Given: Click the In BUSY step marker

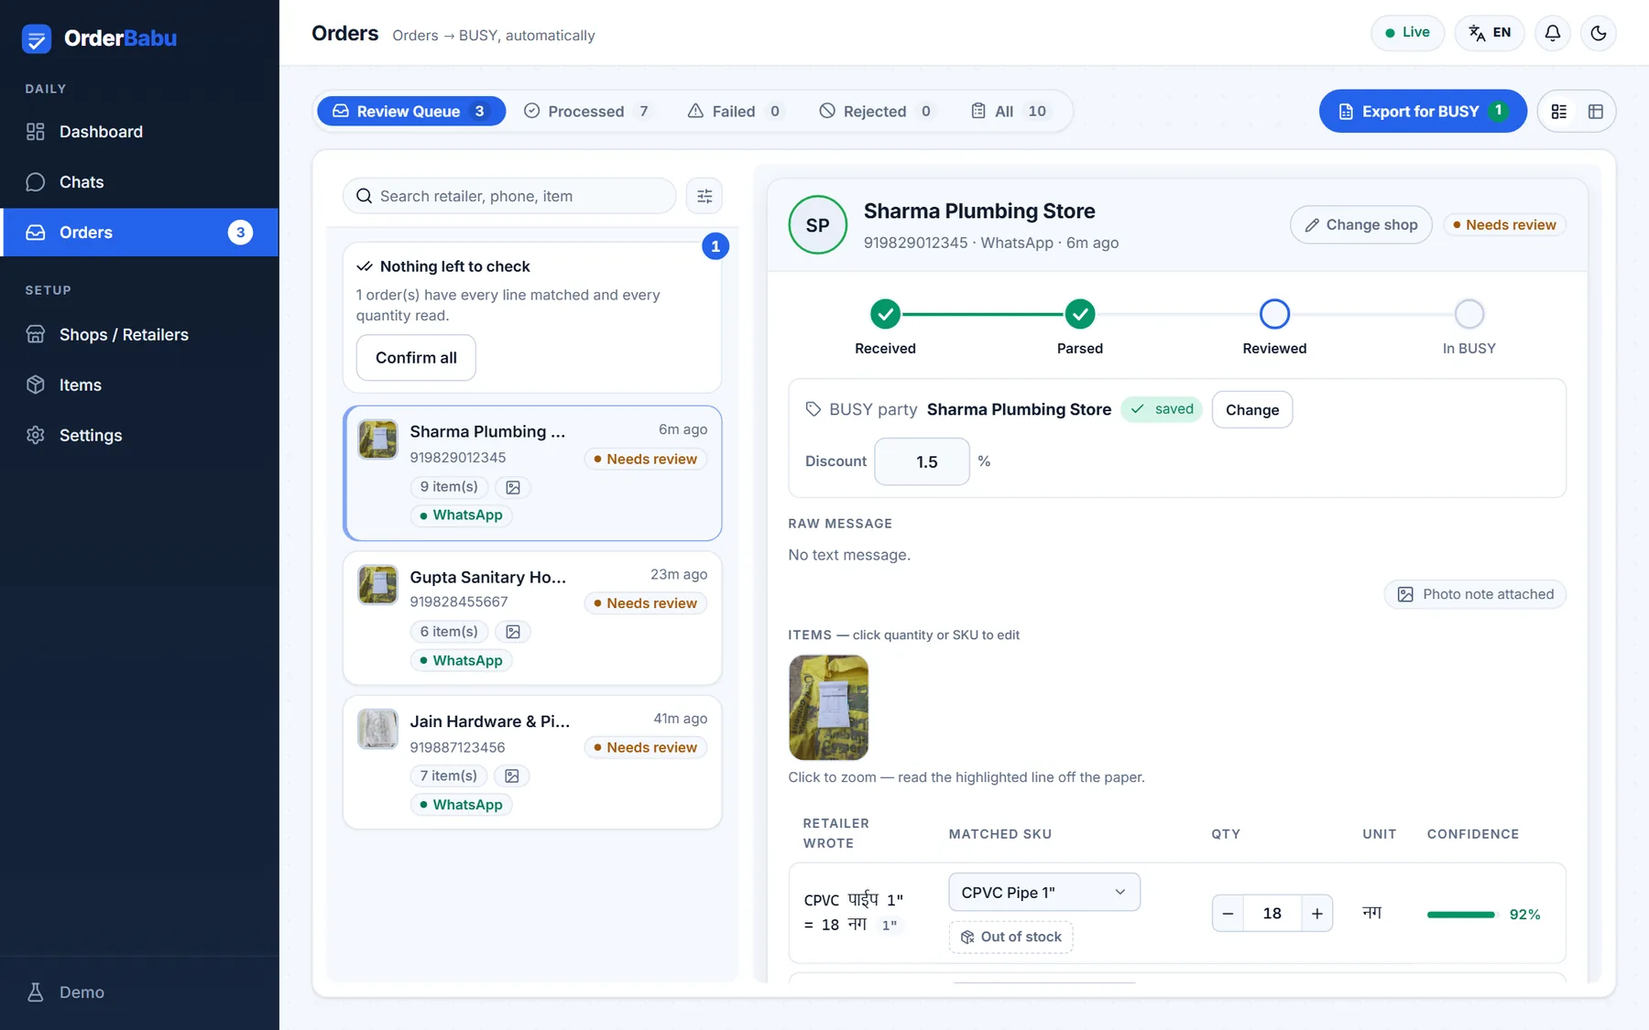Looking at the screenshot, I should pyautogui.click(x=1469, y=315).
